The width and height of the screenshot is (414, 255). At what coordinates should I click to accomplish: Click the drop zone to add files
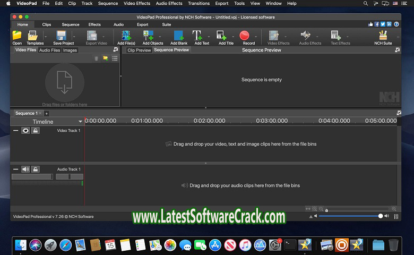coord(65,82)
